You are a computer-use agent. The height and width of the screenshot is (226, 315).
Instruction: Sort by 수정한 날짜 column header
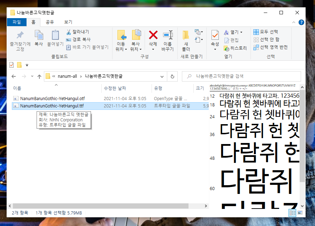point(126,88)
